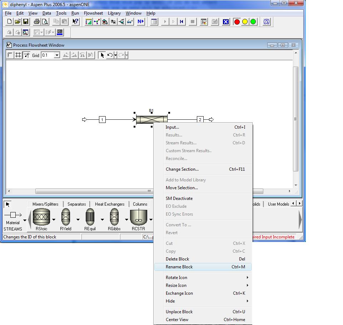Expand the RYield icon options arrow

tap(78, 220)
